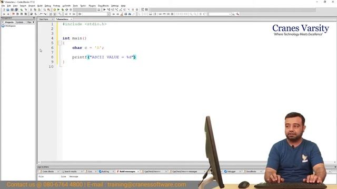Open the Help menu
Image resolution: width=337 pixels, height=189 pixels.
pos(123,6)
